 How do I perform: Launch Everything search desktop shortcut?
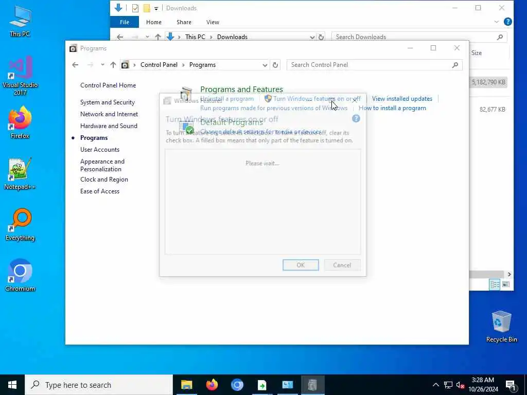(20, 225)
